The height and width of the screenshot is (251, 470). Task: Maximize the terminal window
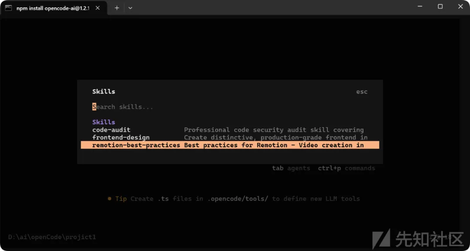coord(440,7)
